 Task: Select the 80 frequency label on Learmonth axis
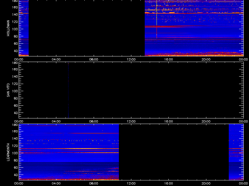[x=16, y=160]
